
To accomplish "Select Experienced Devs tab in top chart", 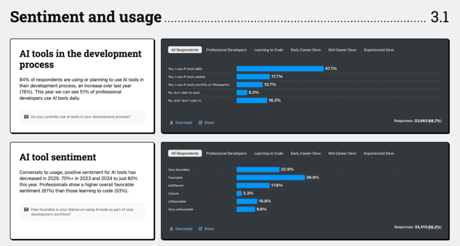I will [379, 50].
